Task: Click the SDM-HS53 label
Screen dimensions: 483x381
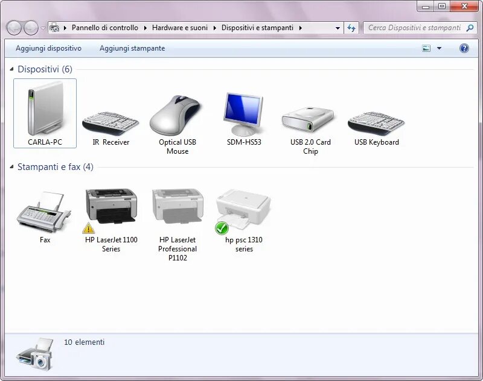Action: pyautogui.click(x=244, y=142)
